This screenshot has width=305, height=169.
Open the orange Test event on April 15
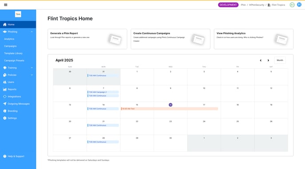click(x=169, y=109)
